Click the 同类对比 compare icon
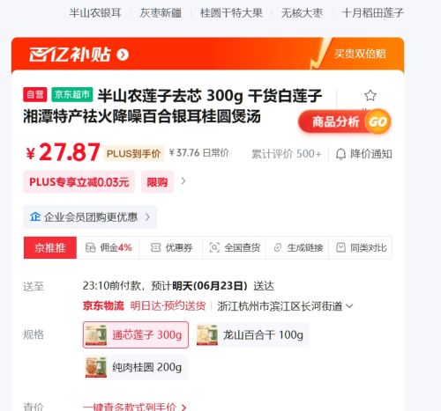This screenshot has width=441, height=411. coord(340,247)
